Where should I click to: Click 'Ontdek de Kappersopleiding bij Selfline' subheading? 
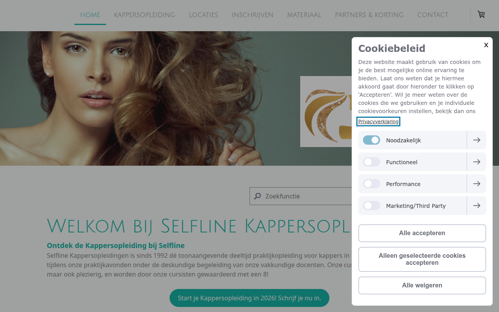pyautogui.click(x=116, y=246)
